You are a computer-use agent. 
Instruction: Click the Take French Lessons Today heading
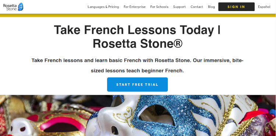pos(137,29)
